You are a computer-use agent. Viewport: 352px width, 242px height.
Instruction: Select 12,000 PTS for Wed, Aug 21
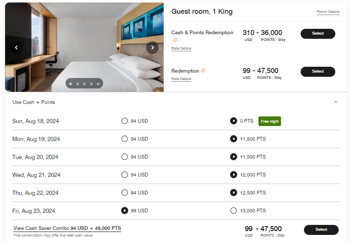click(x=234, y=174)
